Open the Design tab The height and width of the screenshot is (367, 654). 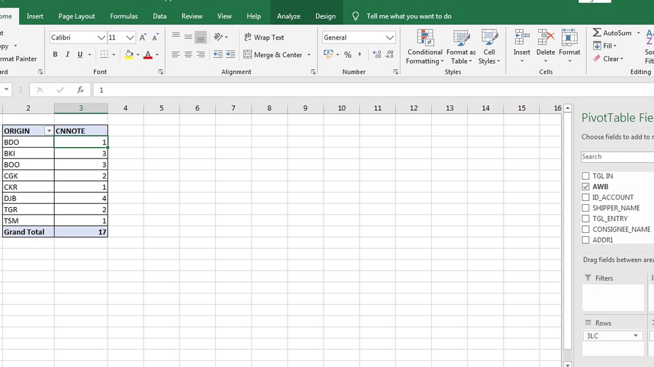pos(326,16)
